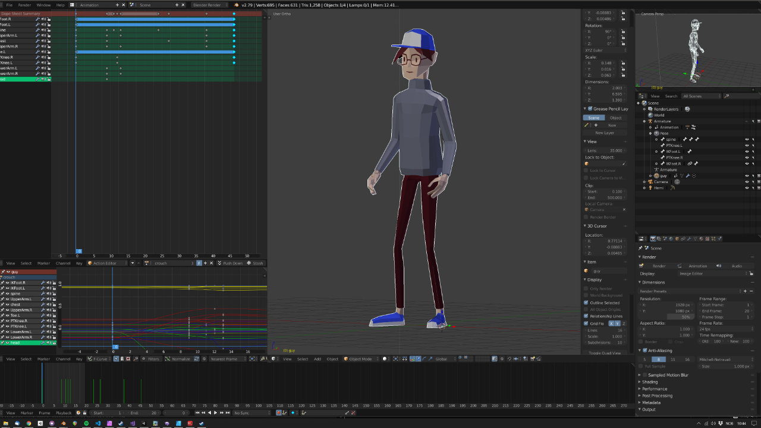
Task: Select the Object grease pencil source tab
Action: coord(616,118)
